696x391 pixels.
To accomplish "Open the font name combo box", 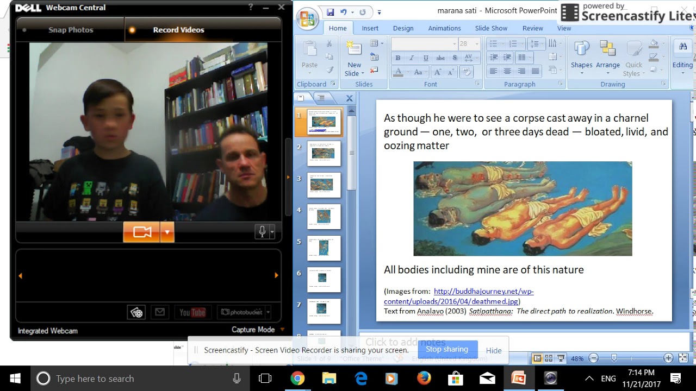I will [424, 44].
